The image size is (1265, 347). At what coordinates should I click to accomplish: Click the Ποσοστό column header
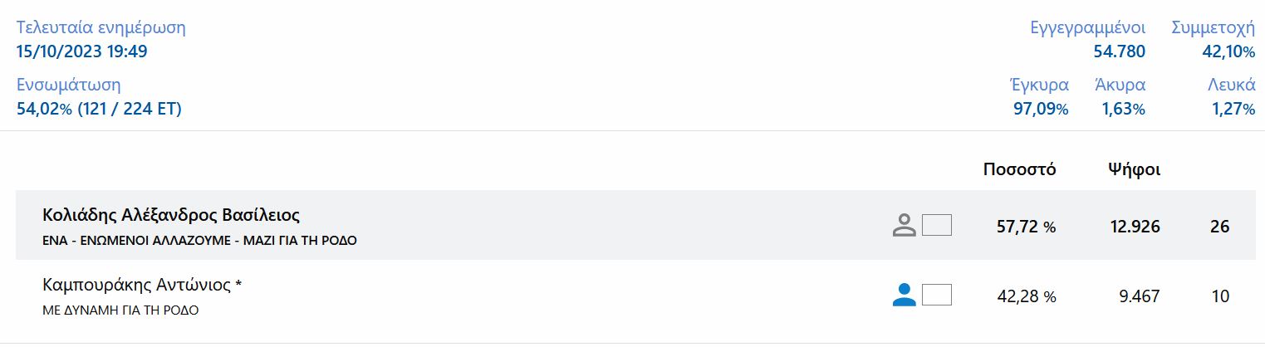tap(1019, 170)
